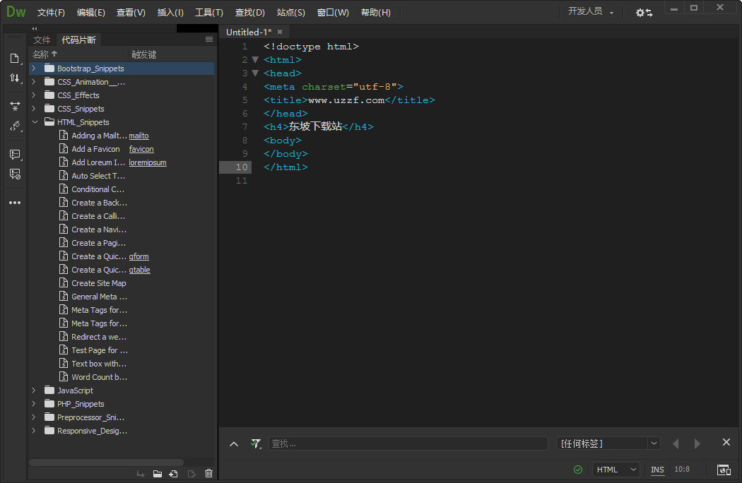Expand find bar with the up chevron
This screenshot has height=483, width=742.
(234, 443)
